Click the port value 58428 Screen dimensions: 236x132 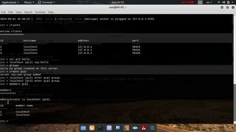tap(136, 53)
